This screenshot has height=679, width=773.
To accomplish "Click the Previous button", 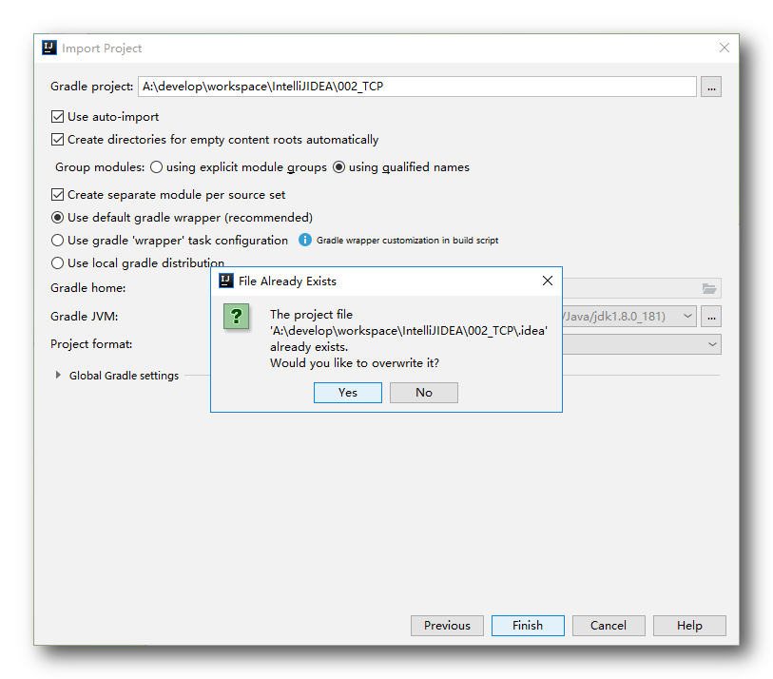I will (447, 626).
